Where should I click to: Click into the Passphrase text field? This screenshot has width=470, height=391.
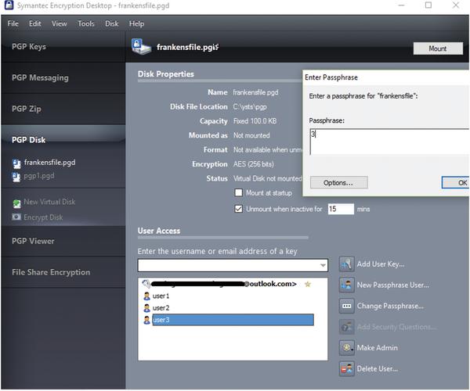point(389,142)
